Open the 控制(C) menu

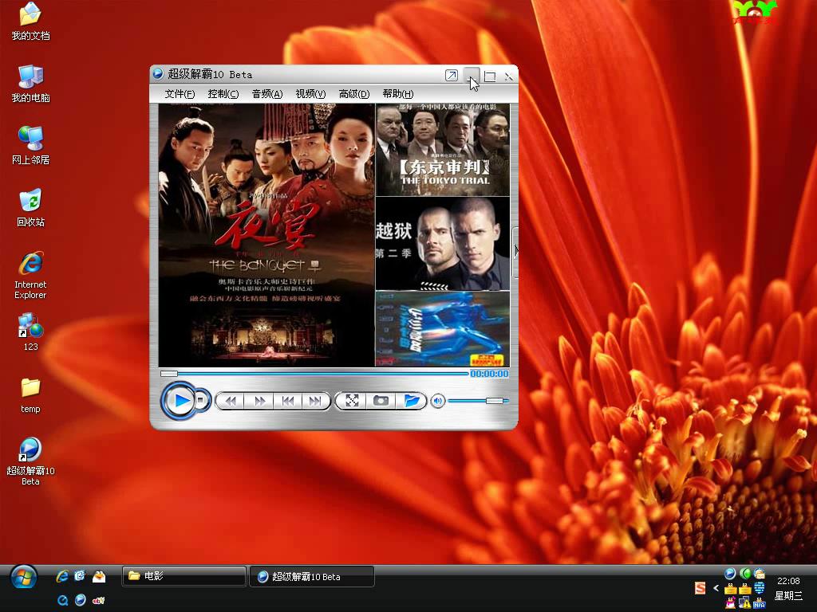(223, 94)
